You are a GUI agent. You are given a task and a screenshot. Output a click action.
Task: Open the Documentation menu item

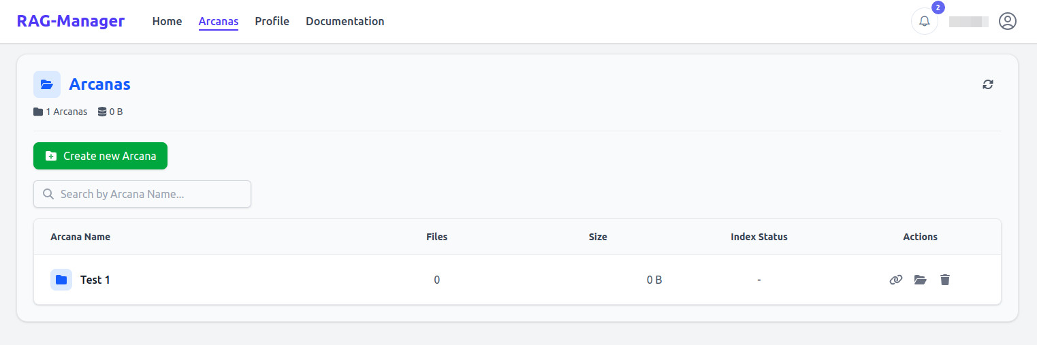345,21
